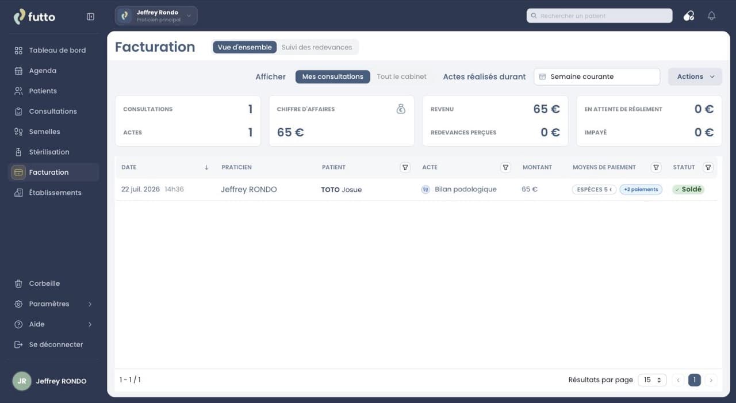The width and height of the screenshot is (736, 403).
Task: Click the futto logo
Action: (x=34, y=17)
